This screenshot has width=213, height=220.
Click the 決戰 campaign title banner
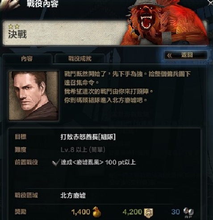(x=63, y=33)
